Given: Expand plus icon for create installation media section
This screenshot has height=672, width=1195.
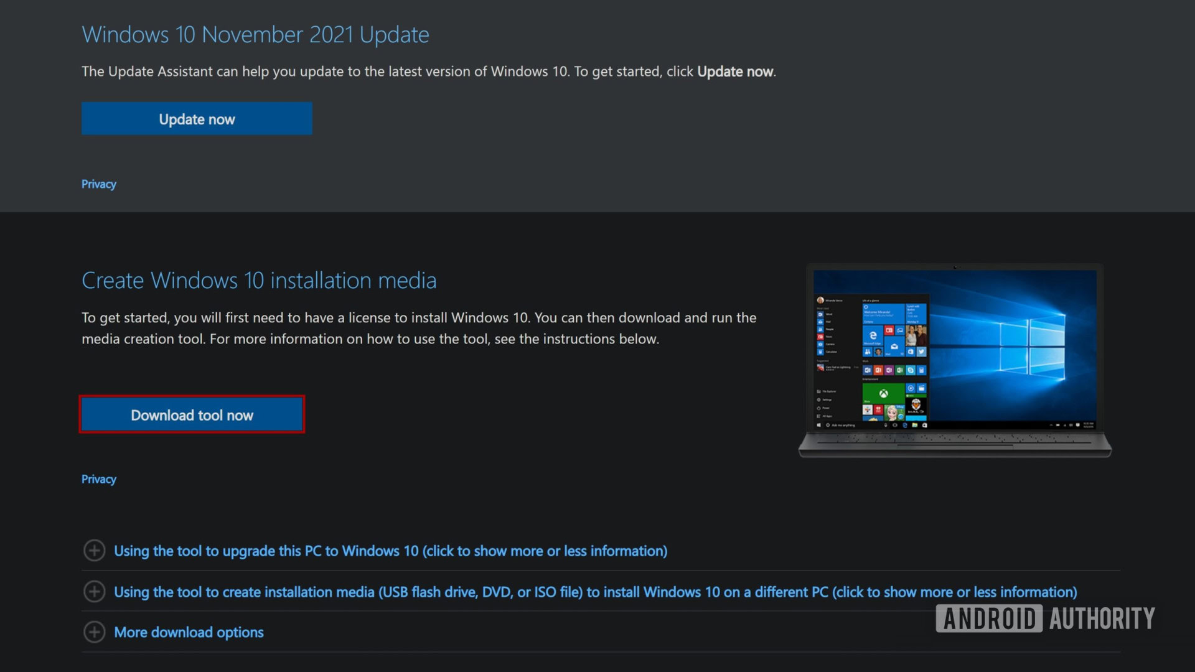Looking at the screenshot, I should (95, 591).
